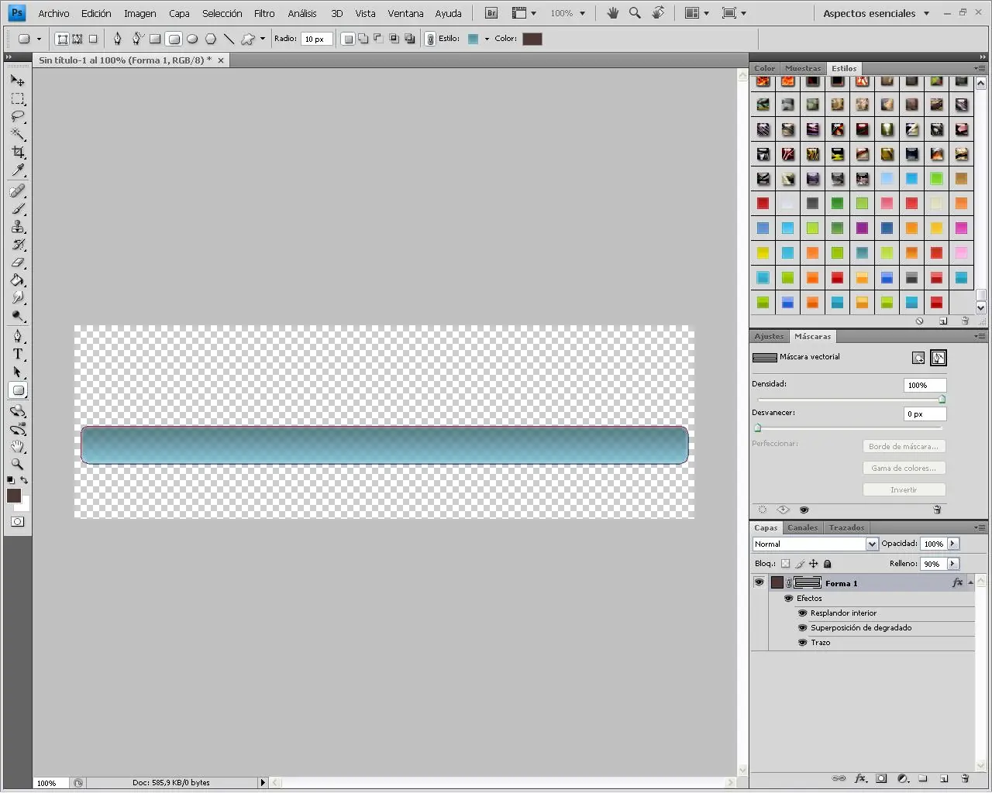Select the Magic Wand tool
The height and width of the screenshot is (793, 992).
coord(17,135)
